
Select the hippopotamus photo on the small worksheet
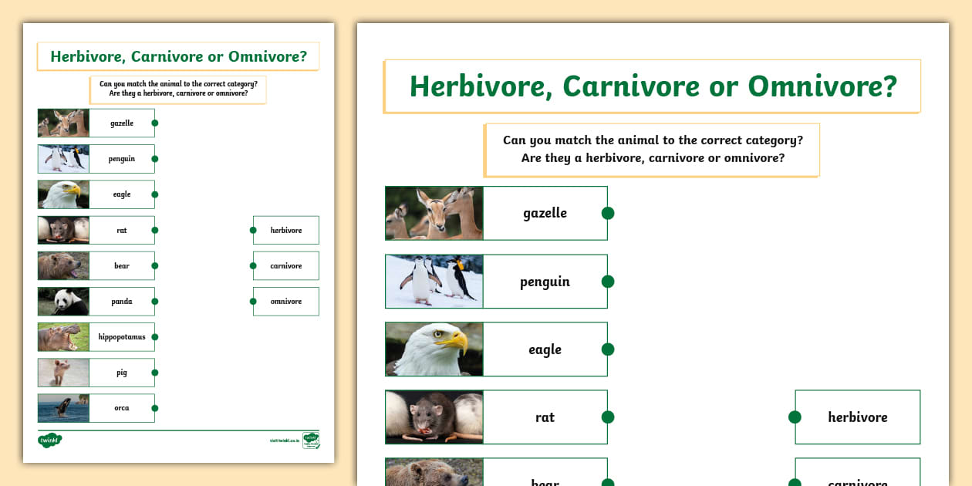coord(63,337)
